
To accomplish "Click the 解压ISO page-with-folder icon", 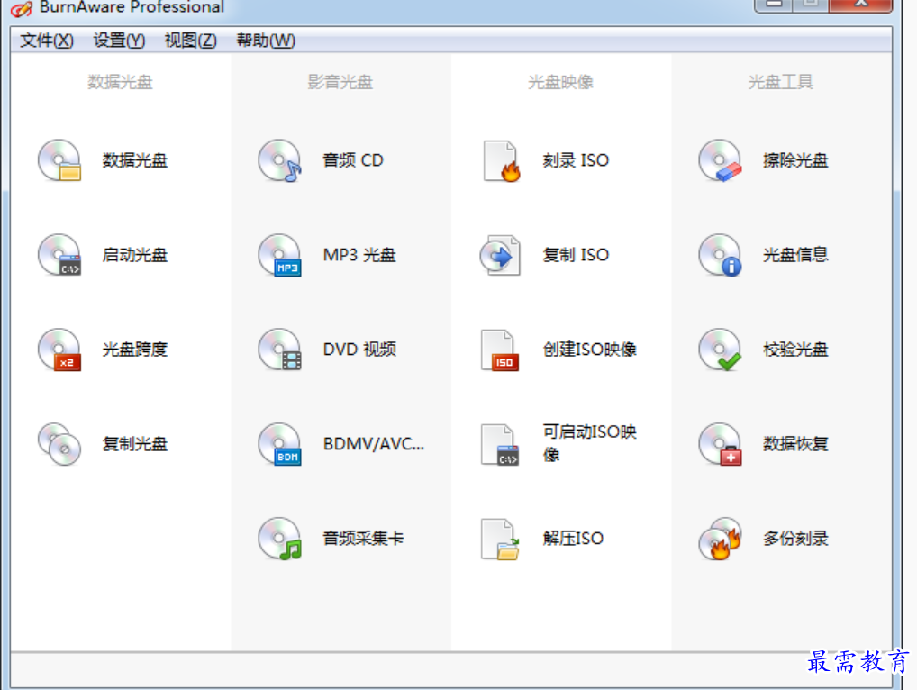I will [x=500, y=540].
